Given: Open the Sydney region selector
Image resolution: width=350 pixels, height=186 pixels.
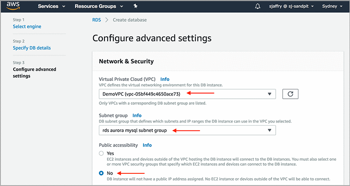Looking at the screenshot, I should pyautogui.click(x=332, y=6).
